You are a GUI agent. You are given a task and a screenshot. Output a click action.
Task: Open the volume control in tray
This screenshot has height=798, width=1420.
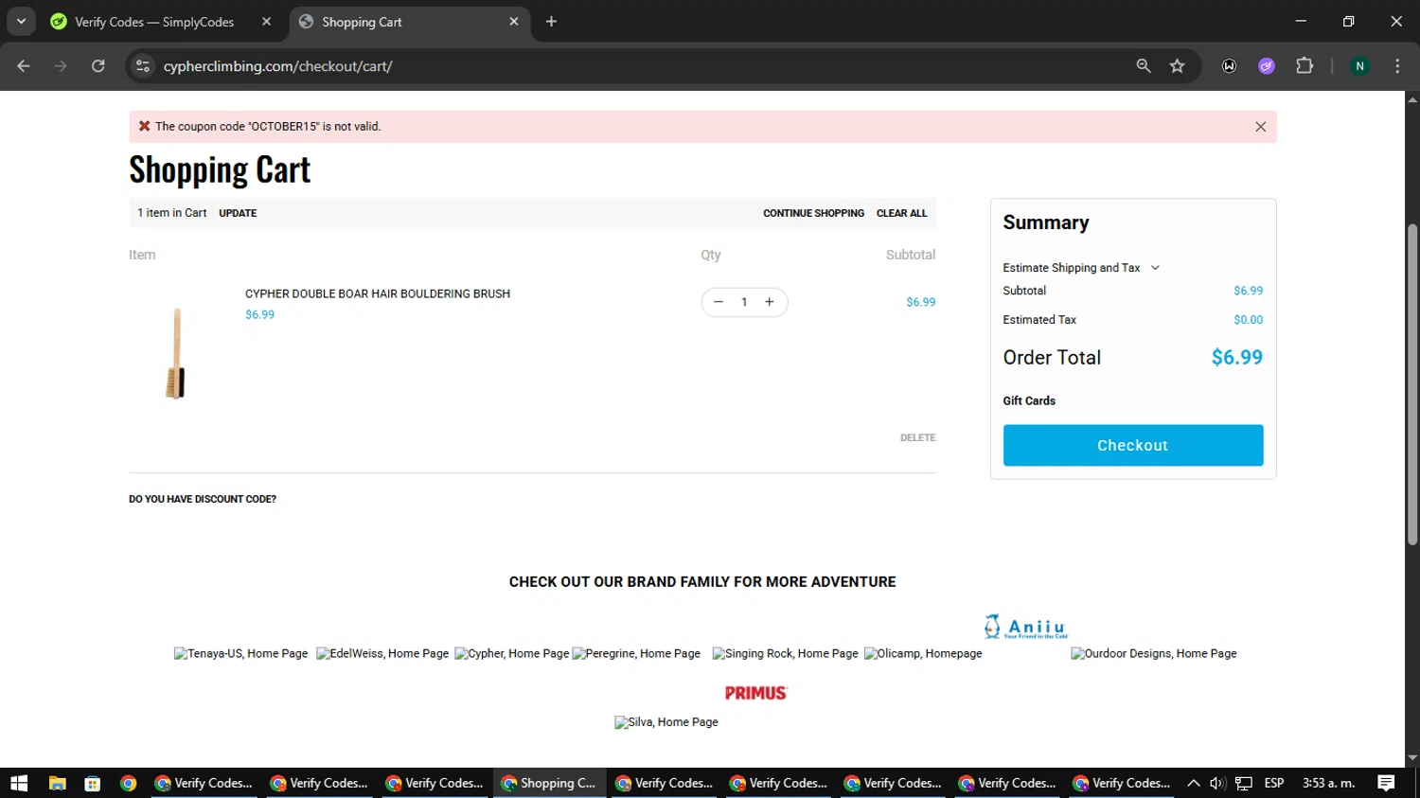pos(1217,783)
